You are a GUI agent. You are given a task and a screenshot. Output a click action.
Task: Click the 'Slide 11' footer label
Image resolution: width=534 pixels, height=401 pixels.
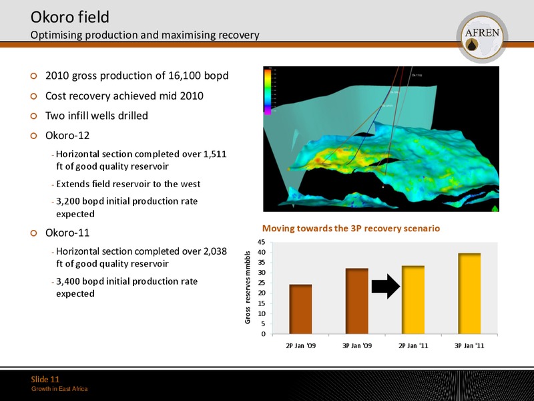coord(45,379)
